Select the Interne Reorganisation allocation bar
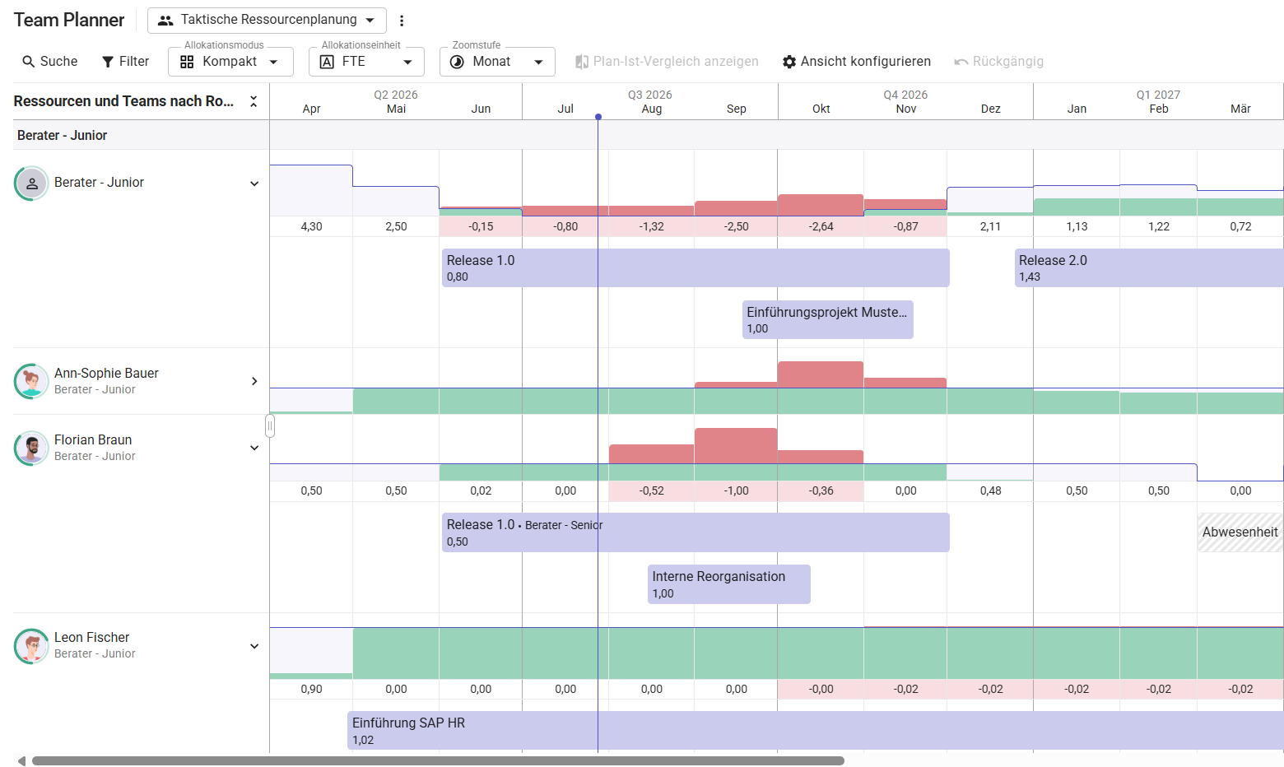Image resolution: width=1284 pixels, height=767 pixels. (x=729, y=584)
